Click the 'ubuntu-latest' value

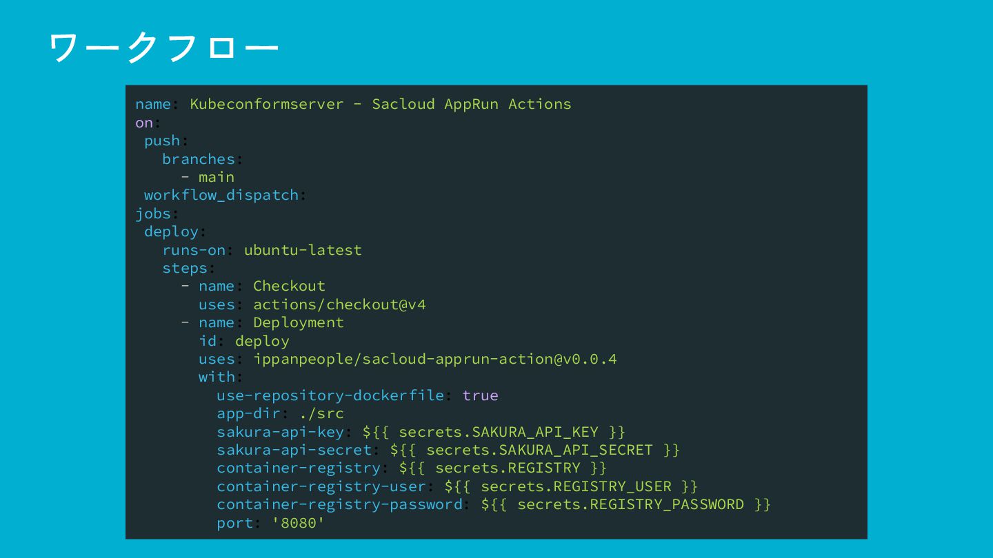pos(303,250)
